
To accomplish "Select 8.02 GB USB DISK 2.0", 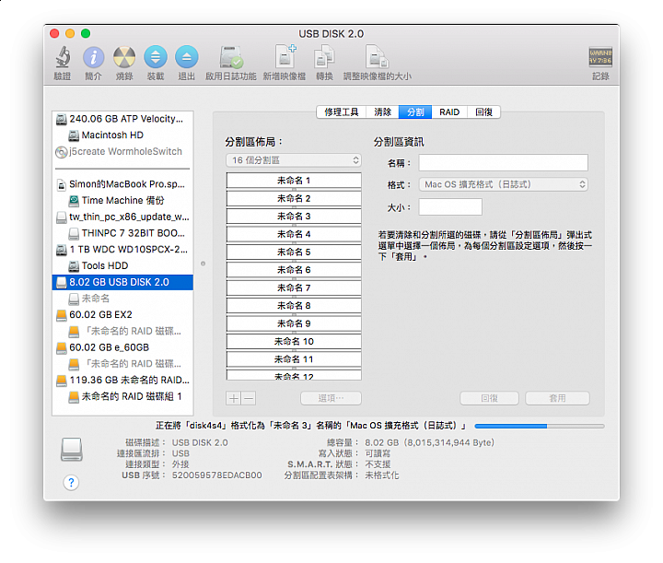I will coord(122,282).
